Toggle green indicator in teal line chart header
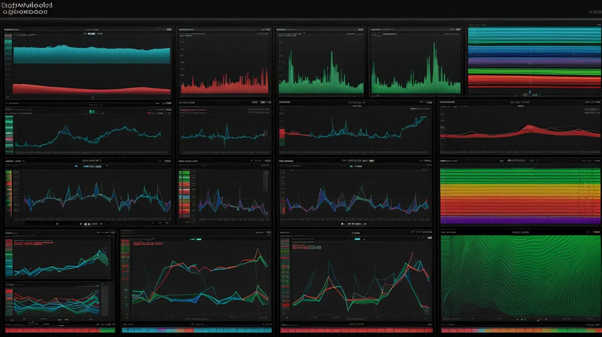Screen dimensions: 602x337 (x=92, y=111)
